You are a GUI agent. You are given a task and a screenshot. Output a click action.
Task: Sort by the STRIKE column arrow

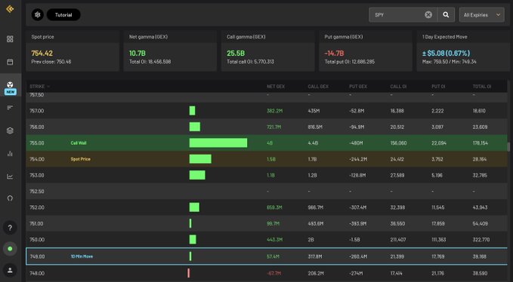[49, 87]
